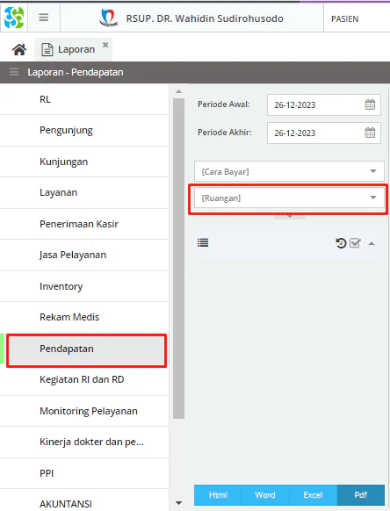The width and height of the screenshot is (390, 511).
Task: Click the list view icon
Action: 203,243
